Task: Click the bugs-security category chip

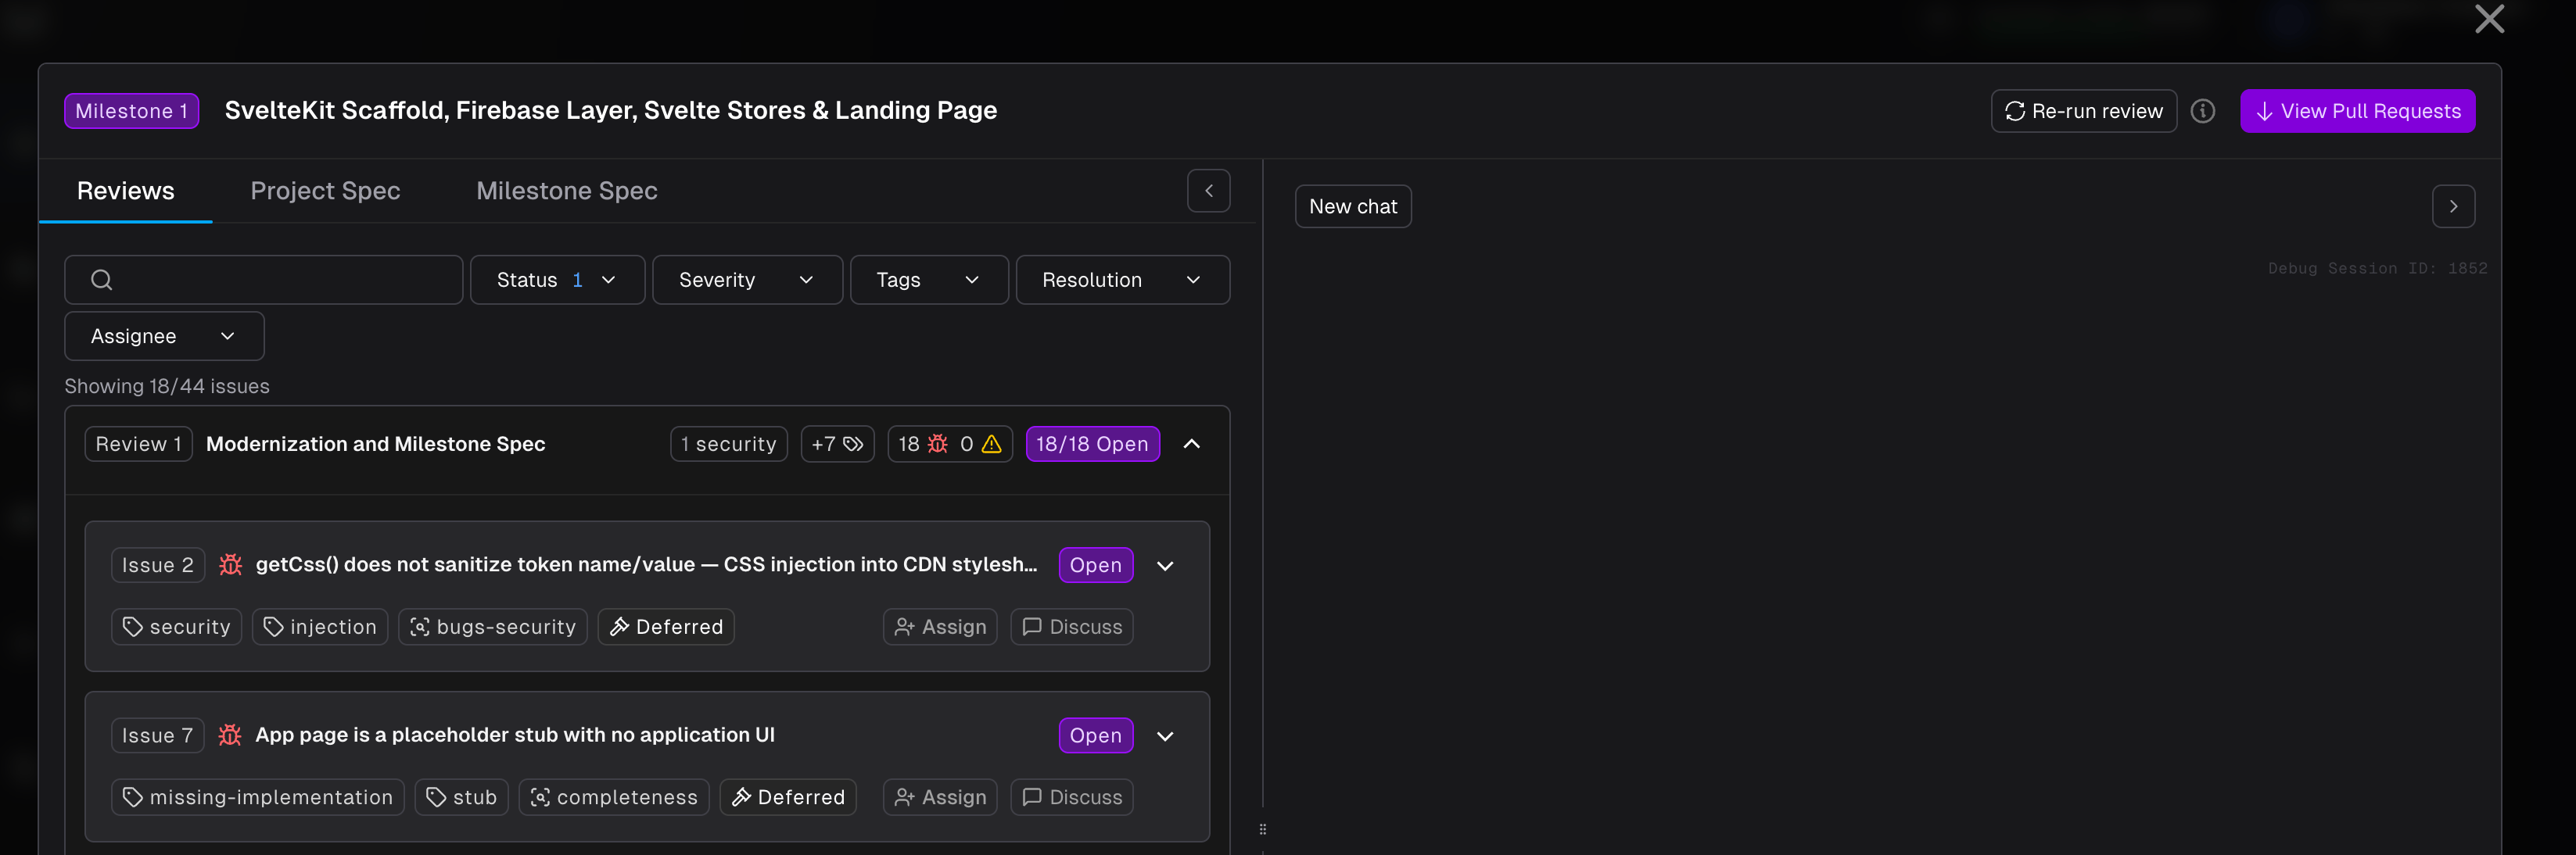Action: click(x=493, y=628)
